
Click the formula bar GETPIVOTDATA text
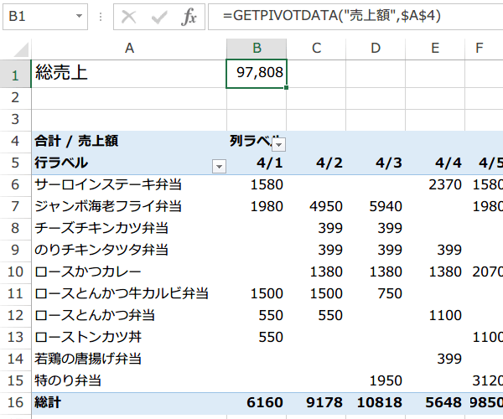332,15
